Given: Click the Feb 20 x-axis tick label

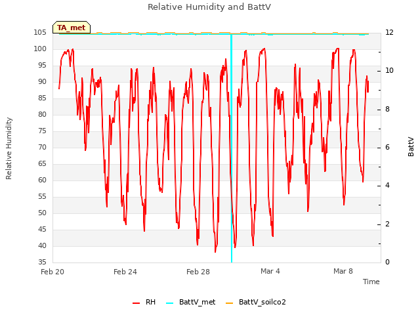Looking at the screenshot, I should [52, 272].
